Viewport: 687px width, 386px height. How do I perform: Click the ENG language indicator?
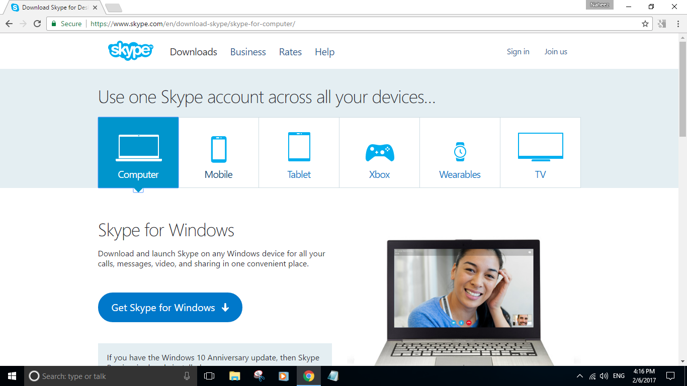coord(619,376)
